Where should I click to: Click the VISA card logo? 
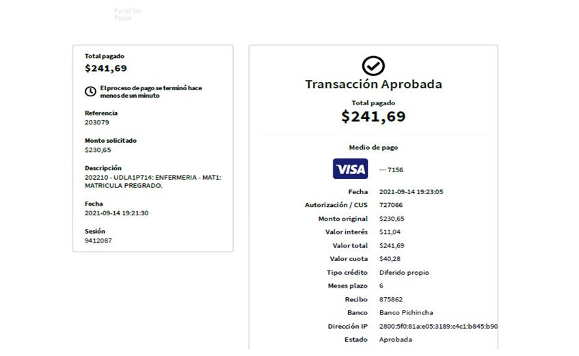pyautogui.click(x=350, y=169)
